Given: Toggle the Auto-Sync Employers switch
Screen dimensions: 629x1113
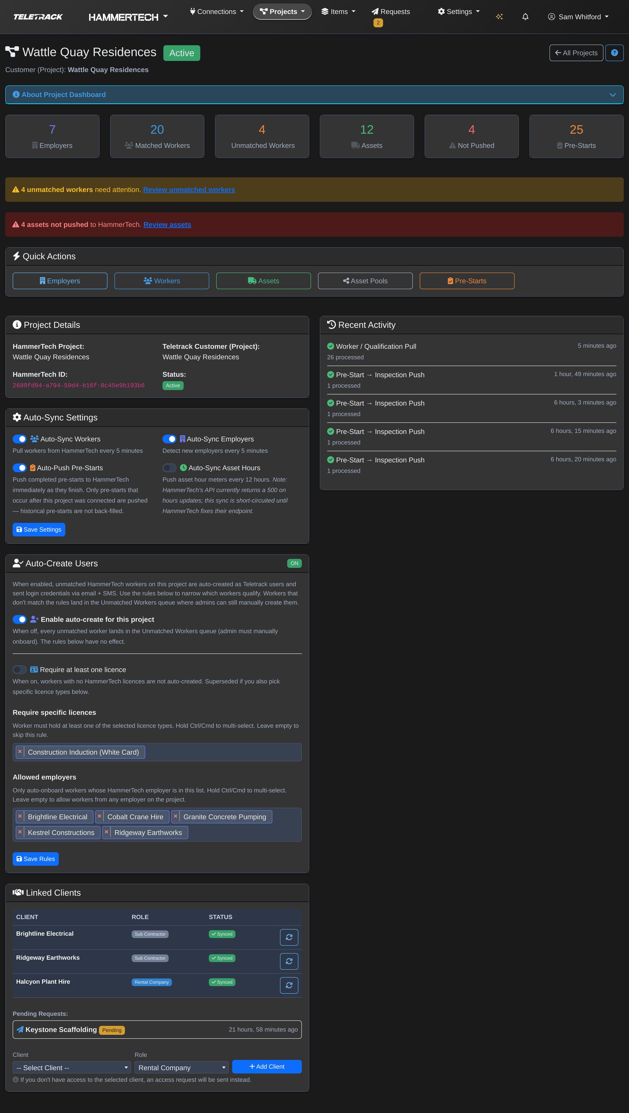Looking at the screenshot, I should (169, 439).
